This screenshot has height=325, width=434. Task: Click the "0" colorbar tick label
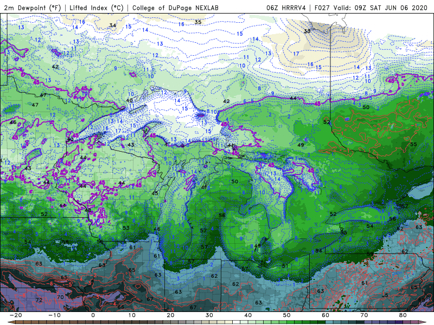[x=93, y=315]
